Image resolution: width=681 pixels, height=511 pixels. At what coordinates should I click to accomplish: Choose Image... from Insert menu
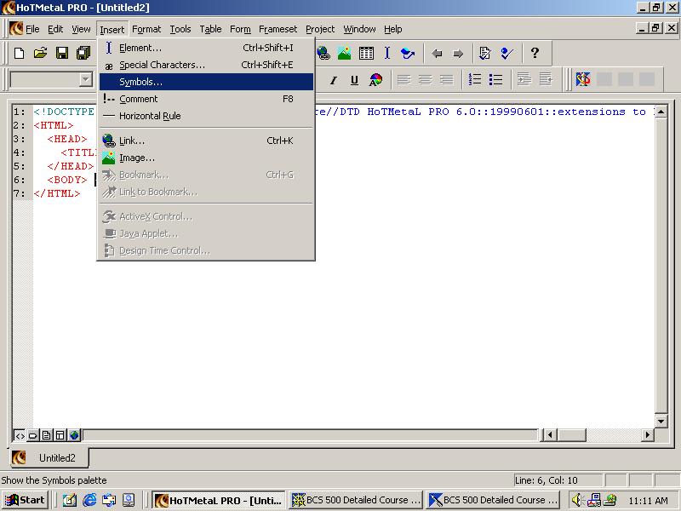click(206, 158)
